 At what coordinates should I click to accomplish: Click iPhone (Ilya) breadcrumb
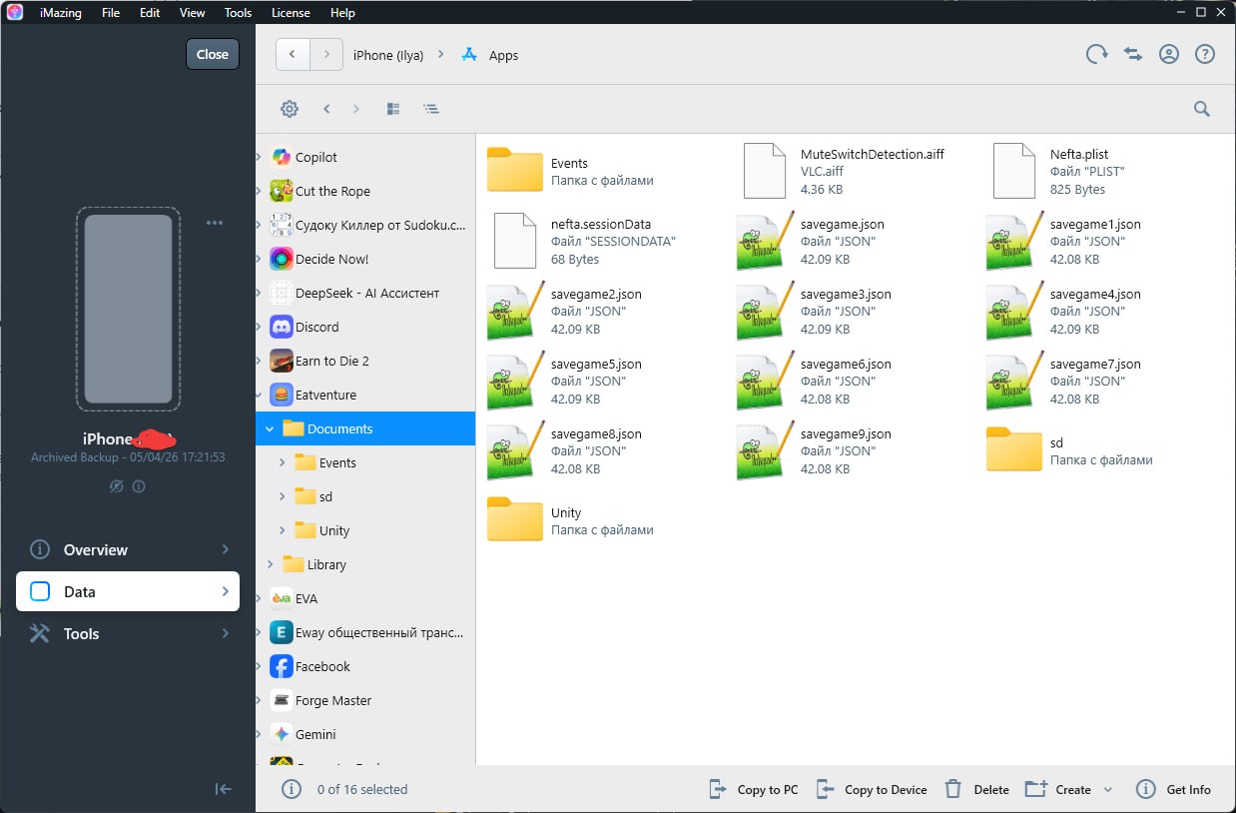[x=388, y=56]
